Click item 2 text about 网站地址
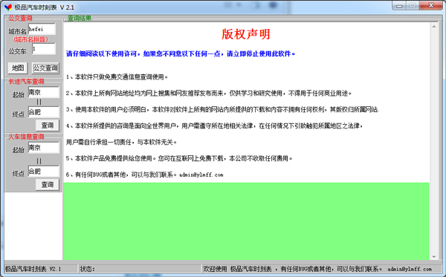Viewport: 446px width, 277px height. click(x=209, y=93)
